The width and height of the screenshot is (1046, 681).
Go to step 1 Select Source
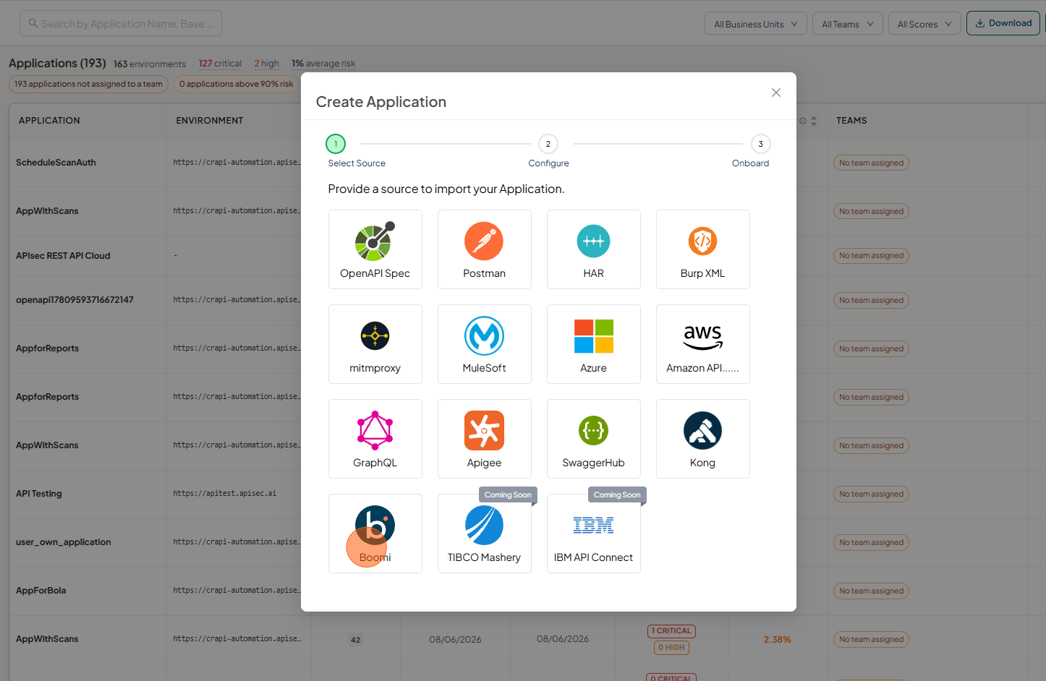336,144
